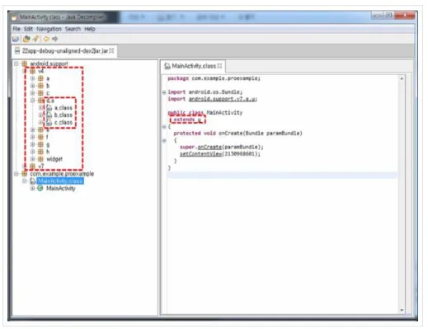Expand package h under v4

click(32, 152)
